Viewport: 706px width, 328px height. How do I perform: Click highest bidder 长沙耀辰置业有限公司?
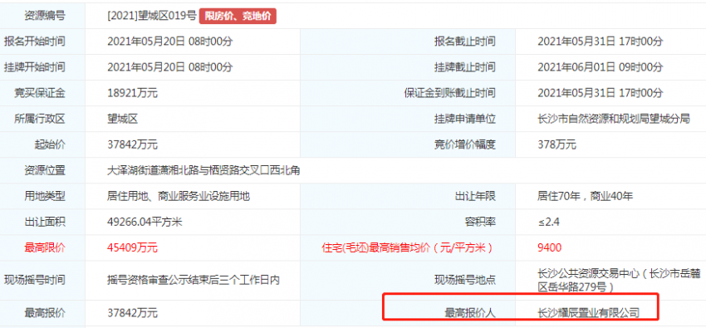tap(589, 313)
